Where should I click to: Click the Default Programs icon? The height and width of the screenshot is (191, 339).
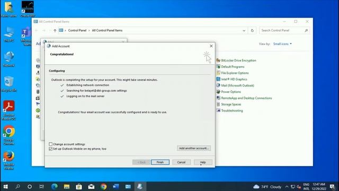pyautogui.click(x=218, y=66)
